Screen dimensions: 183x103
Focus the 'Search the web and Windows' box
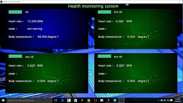(x=29, y=100)
